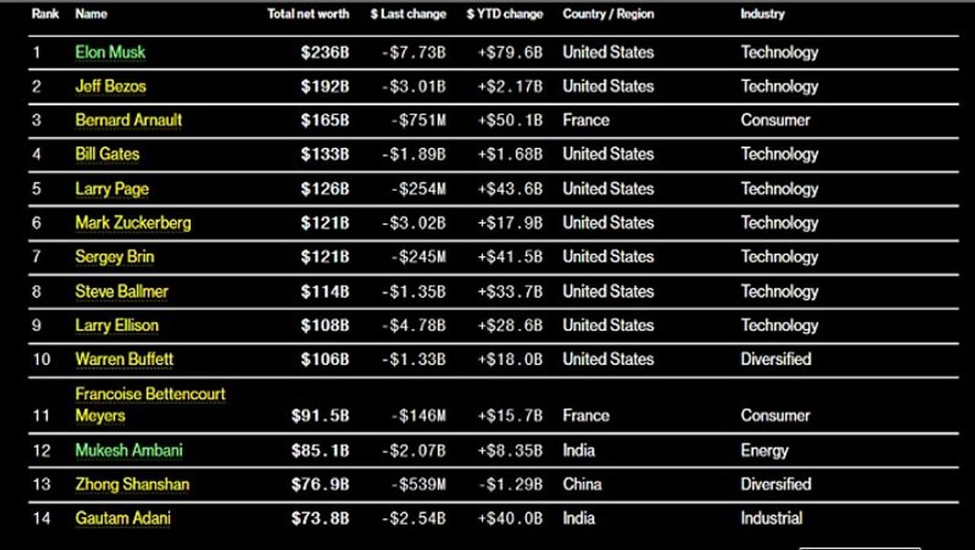Click the Total net worth header

point(308,14)
